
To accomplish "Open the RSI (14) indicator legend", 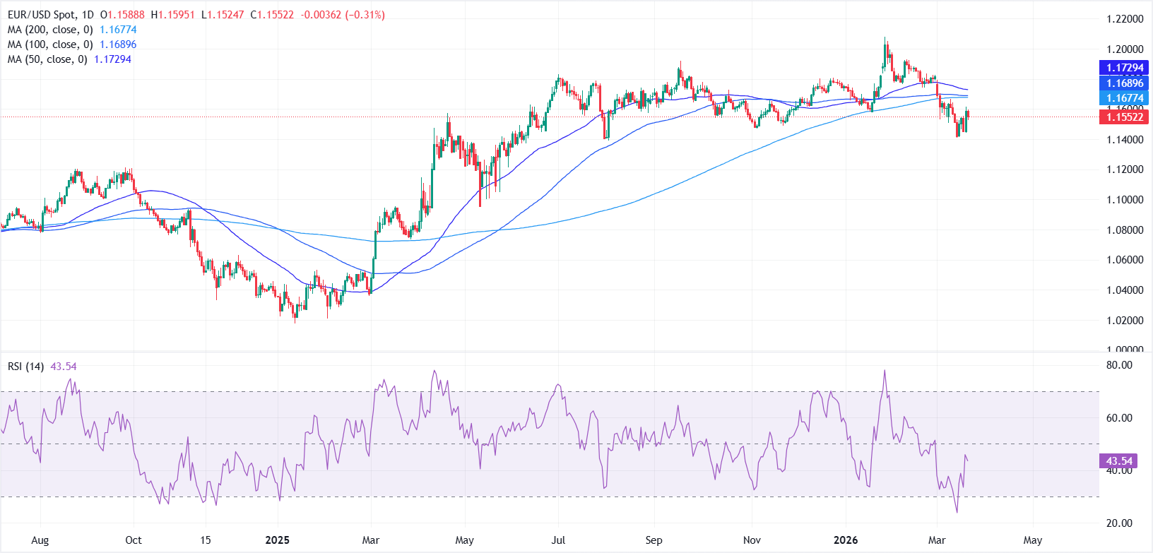I will pos(26,367).
